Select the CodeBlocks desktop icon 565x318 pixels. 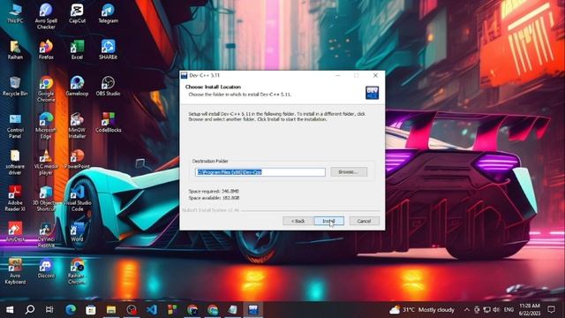tap(108, 123)
